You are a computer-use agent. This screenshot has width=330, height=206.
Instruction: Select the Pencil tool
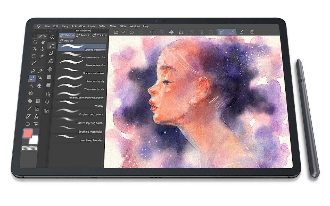[x=40, y=71]
